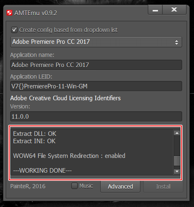Click the 'Create config based from dropdown list' label
This screenshot has width=194, height=207.
(x=68, y=30)
